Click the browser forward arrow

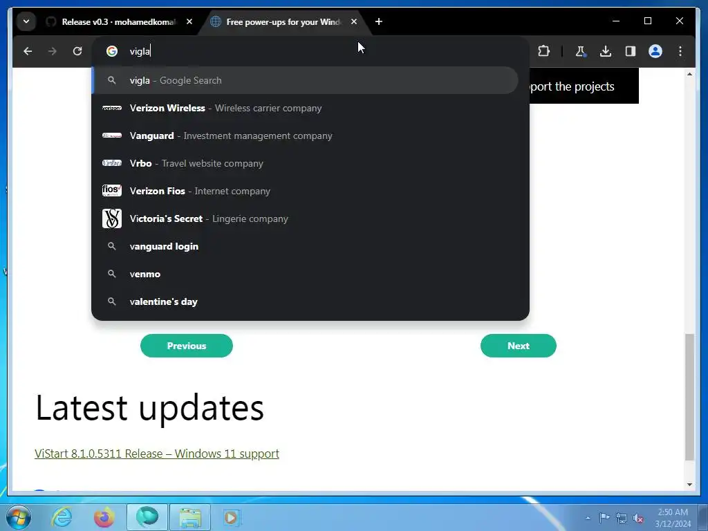pos(53,51)
